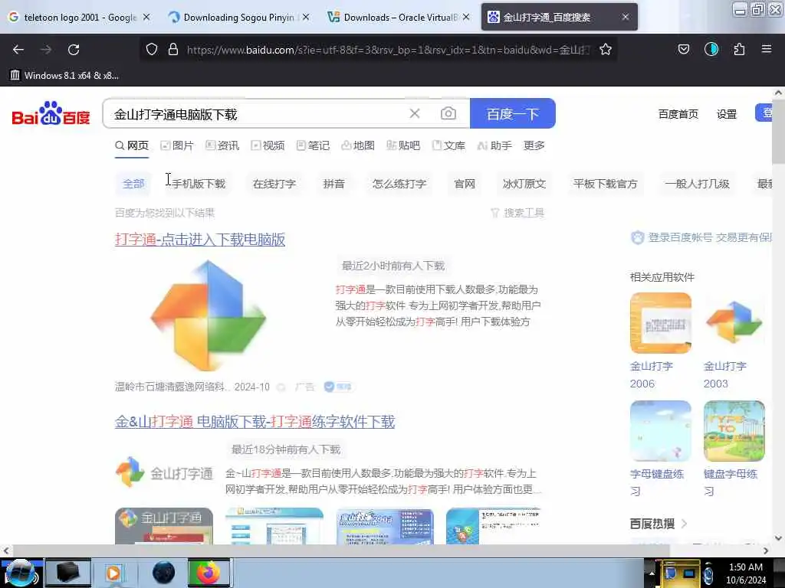
Task: Open the Firefox extensions puzzle icon
Action: [739, 49]
